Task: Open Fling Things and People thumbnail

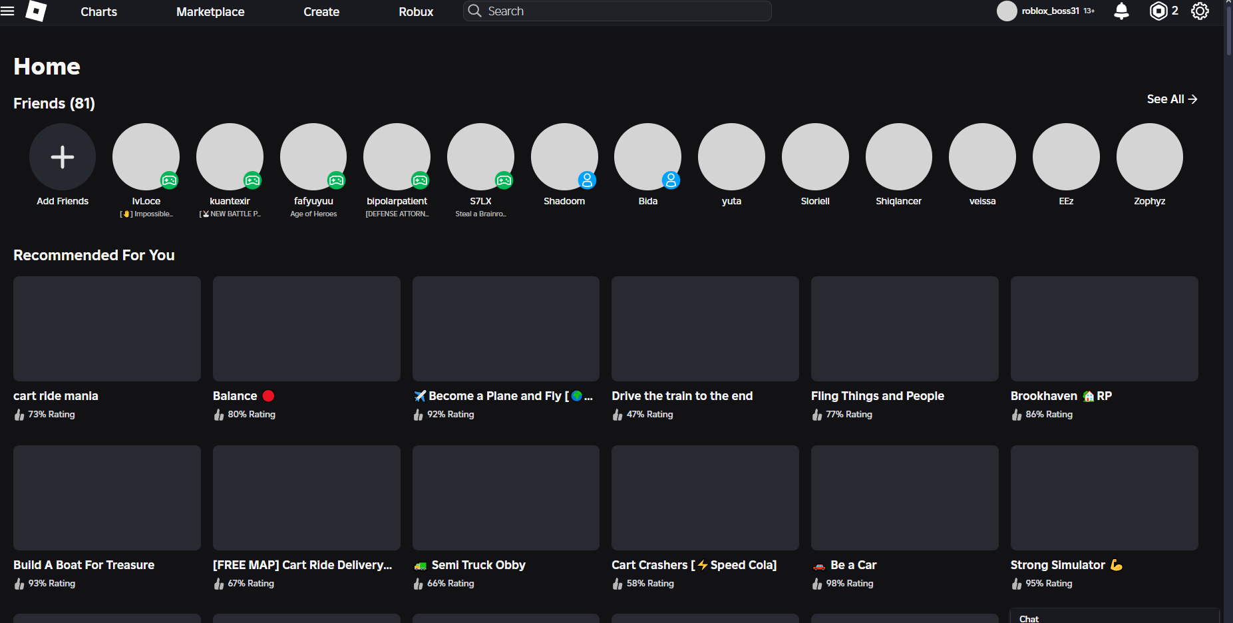Action: pyautogui.click(x=905, y=329)
